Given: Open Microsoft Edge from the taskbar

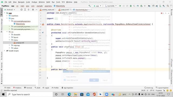Looking at the screenshot, I should pyautogui.click(x=69, y=94).
